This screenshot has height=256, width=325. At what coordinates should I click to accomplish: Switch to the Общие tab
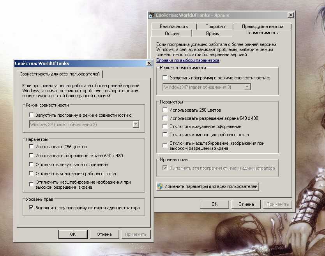[171, 33]
